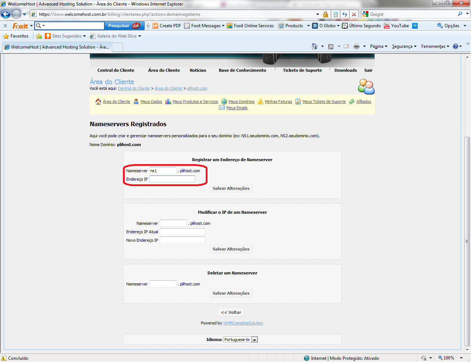Open the WHMCompleteSolution link

click(243, 323)
